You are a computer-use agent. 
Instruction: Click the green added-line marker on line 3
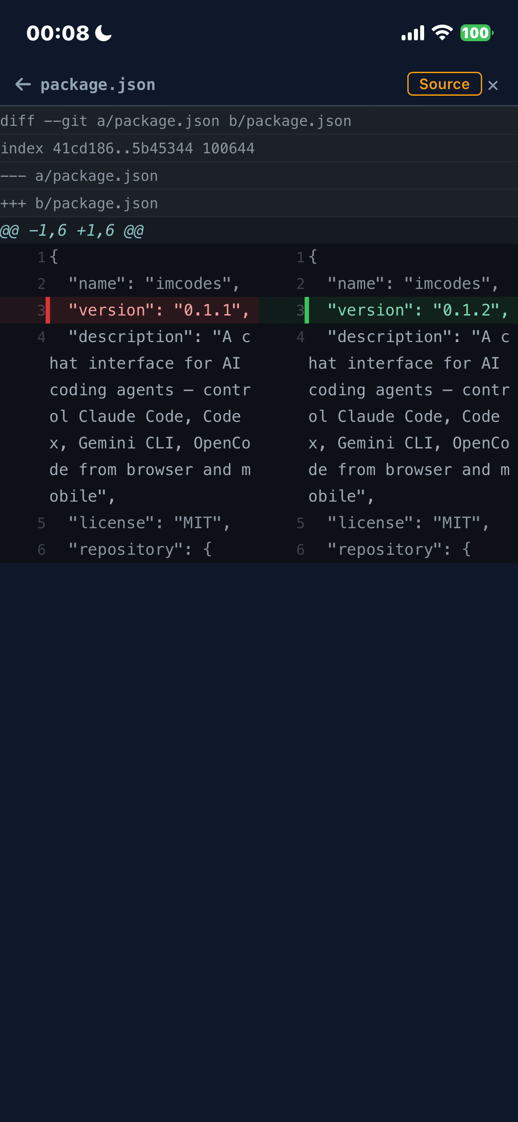(x=307, y=310)
